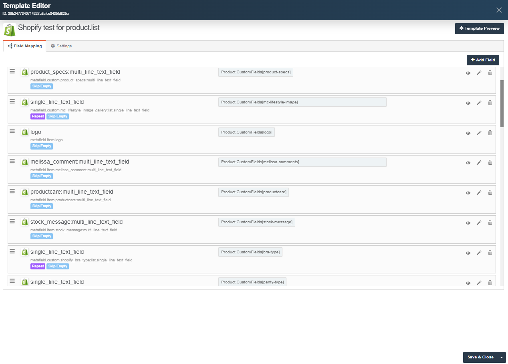Click Skip Empty badge under logo

[42, 146]
